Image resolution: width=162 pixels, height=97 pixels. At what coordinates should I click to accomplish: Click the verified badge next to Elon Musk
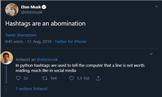[44, 7]
